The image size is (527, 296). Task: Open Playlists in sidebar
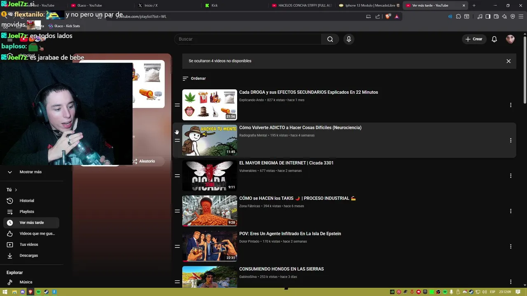pyautogui.click(x=31, y=212)
